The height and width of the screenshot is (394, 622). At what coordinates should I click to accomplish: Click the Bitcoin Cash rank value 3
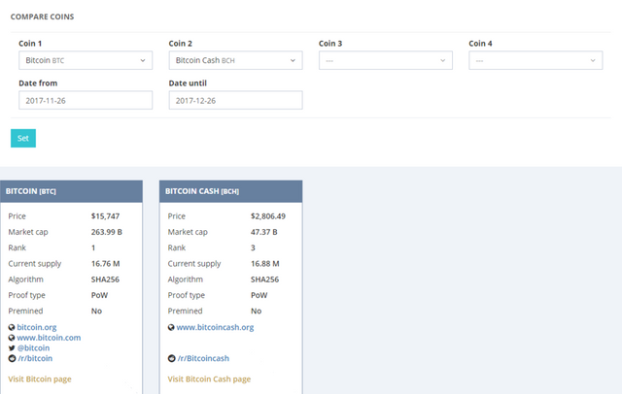click(x=253, y=247)
